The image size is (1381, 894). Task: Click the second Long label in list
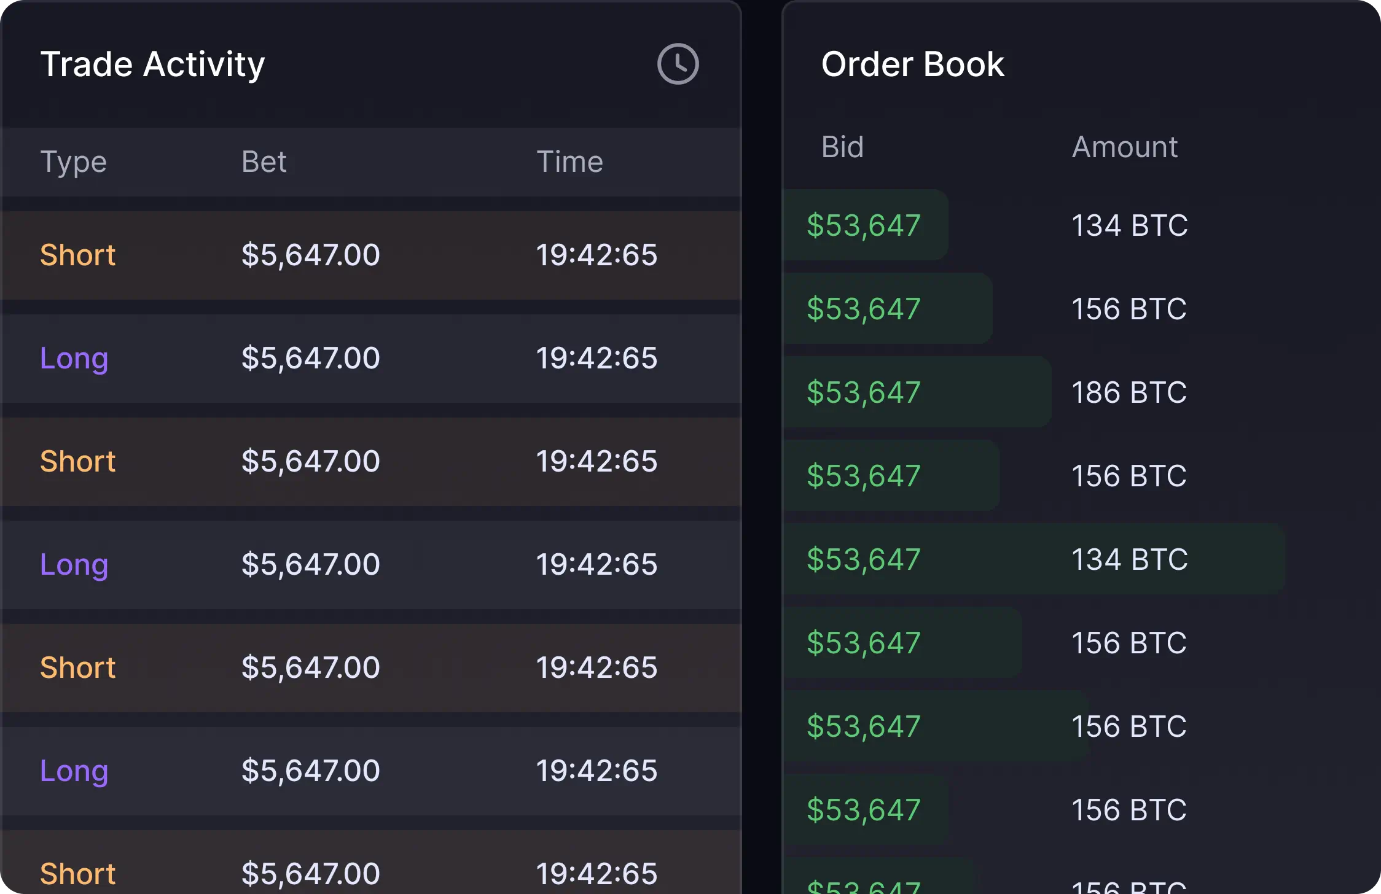coord(74,565)
